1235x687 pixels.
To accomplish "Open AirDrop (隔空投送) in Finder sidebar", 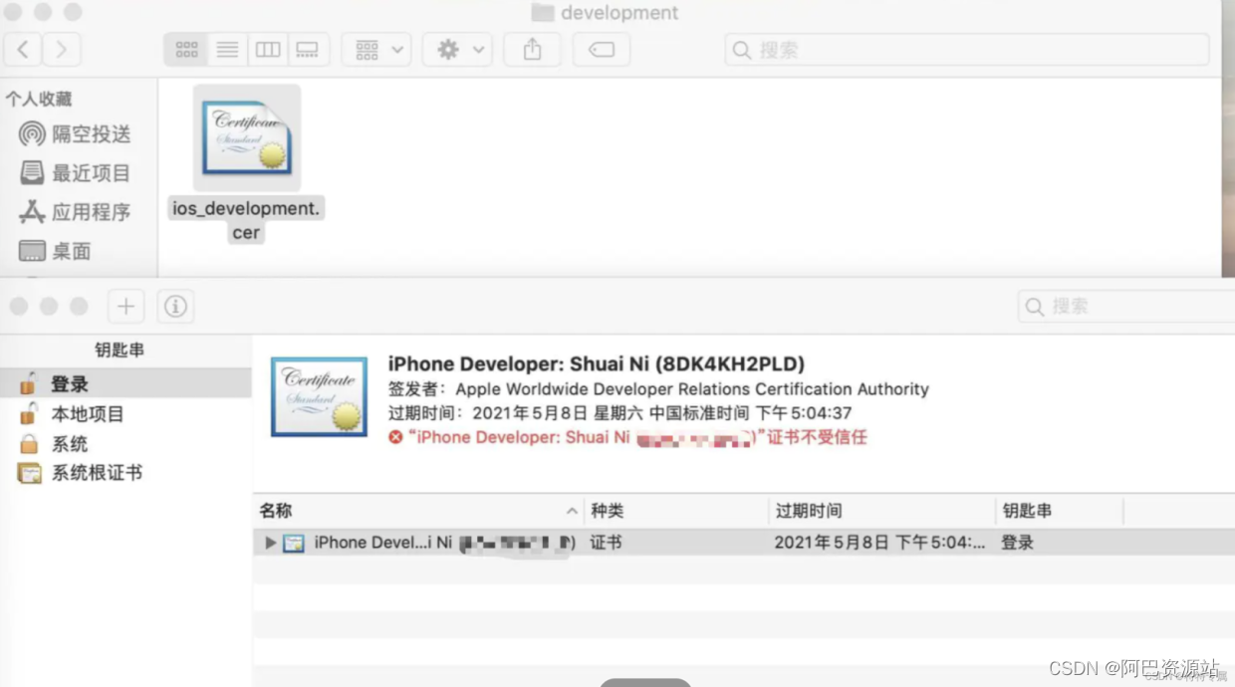I will point(75,133).
